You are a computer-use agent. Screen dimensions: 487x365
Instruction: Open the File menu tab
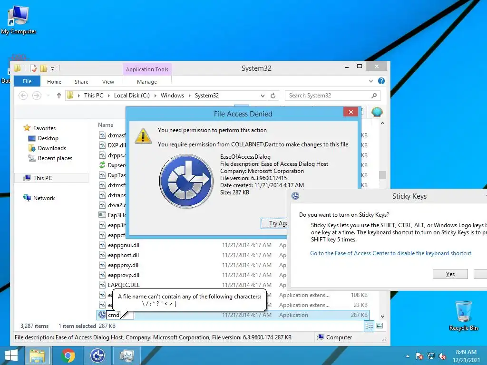[27, 81]
